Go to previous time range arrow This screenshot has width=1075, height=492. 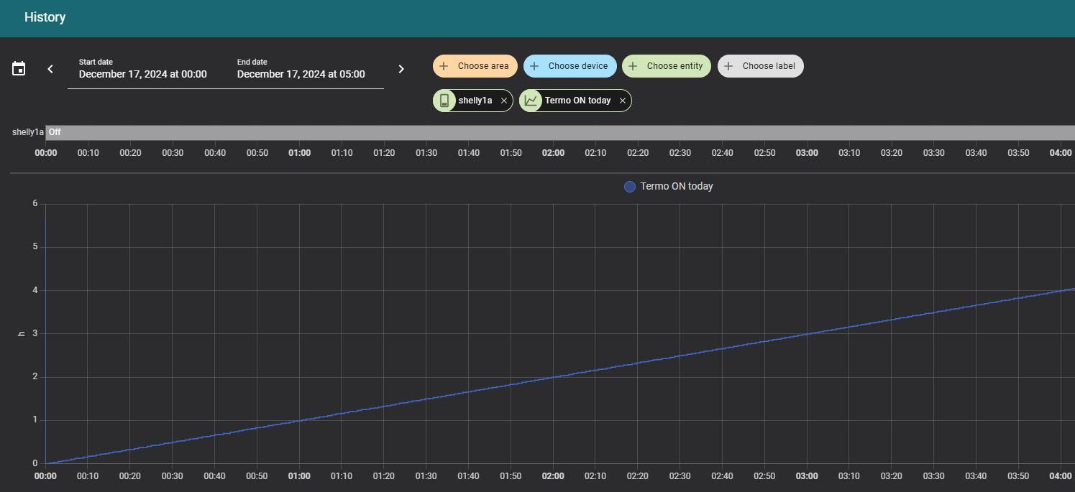(x=50, y=69)
